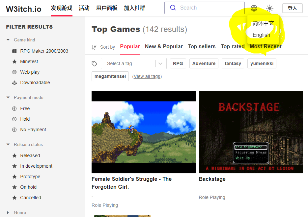Expand the Genre filter section

(8, 212)
